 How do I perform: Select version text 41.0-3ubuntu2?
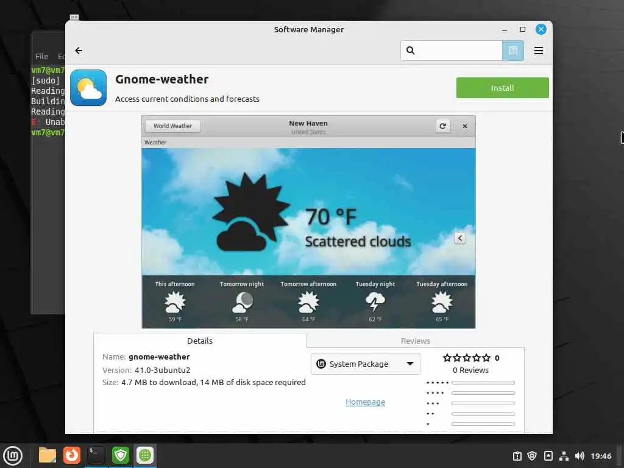(x=162, y=370)
